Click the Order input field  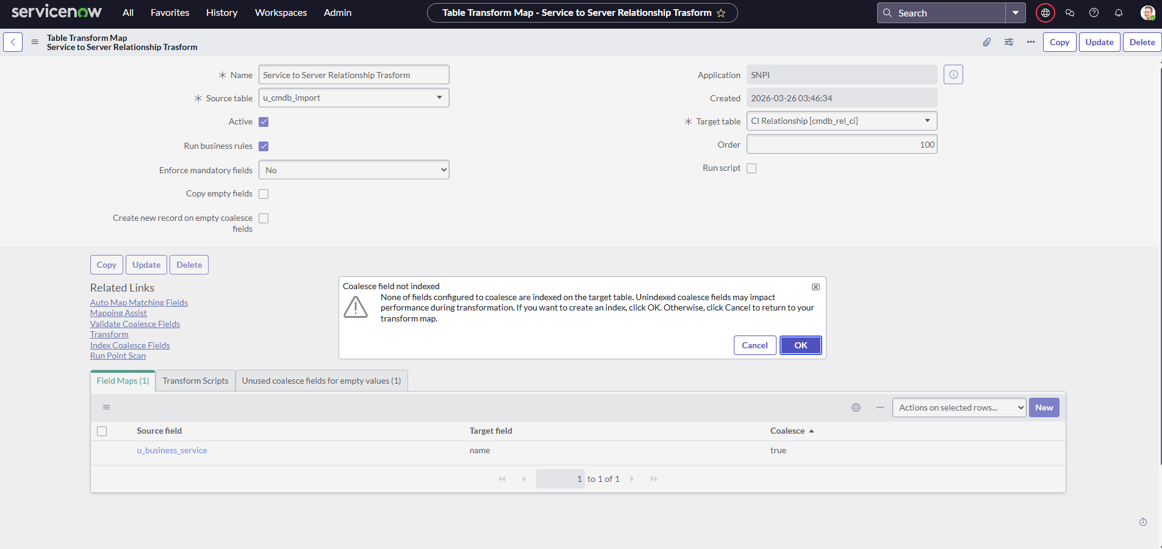(842, 144)
